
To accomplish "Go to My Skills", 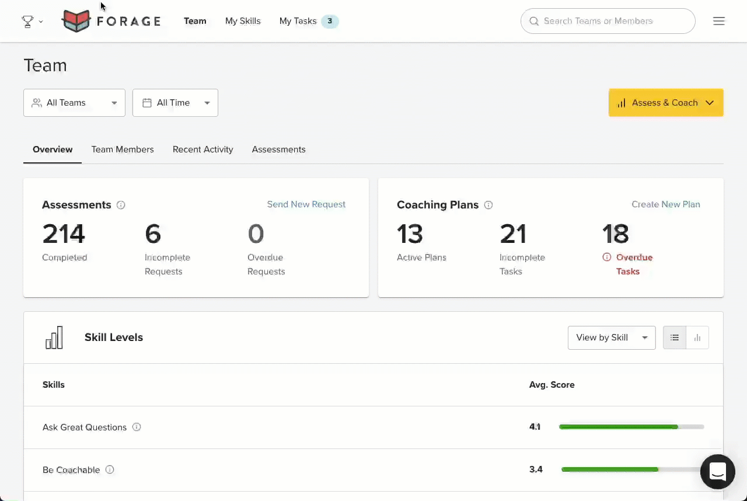I will (x=243, y=21).
